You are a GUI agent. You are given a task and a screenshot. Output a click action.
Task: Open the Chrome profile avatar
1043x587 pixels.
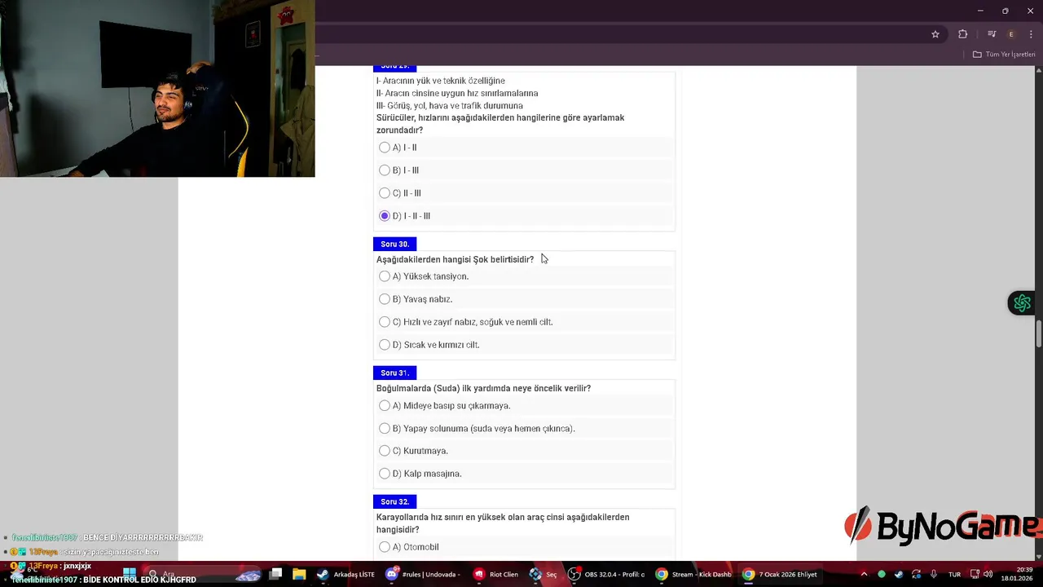pos(1011,34)
